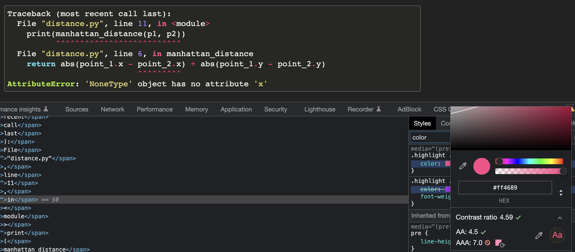Click the 'Contrast ratio 4.59' label
Viewport: 575px width, 252px height.
(x=484, y=217)
